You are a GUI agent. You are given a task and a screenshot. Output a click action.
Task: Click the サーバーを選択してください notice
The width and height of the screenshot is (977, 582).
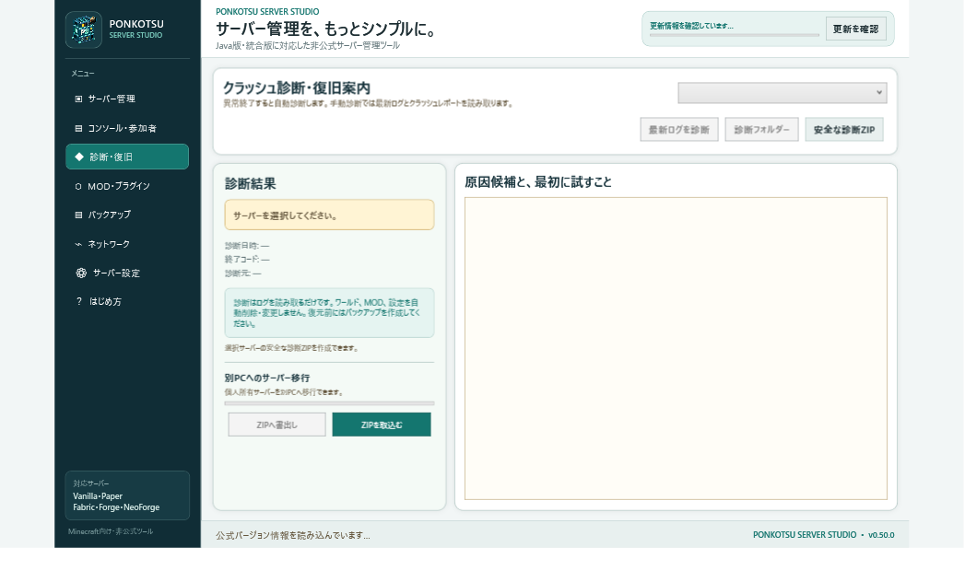(329, 215)
